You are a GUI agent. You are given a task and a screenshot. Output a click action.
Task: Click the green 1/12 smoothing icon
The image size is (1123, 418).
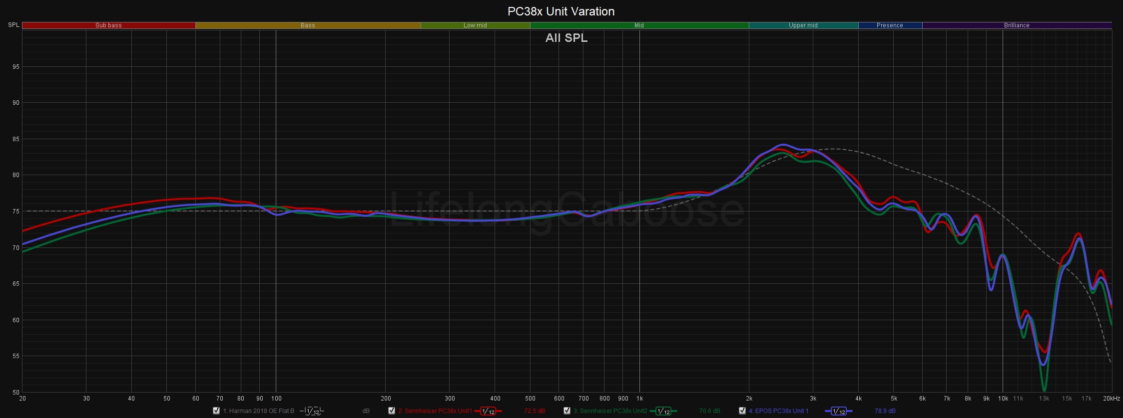pyautogui.click(x=663, y=412)
